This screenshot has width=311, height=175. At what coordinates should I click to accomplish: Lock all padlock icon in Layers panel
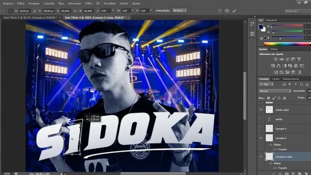(x=284, y=98)
